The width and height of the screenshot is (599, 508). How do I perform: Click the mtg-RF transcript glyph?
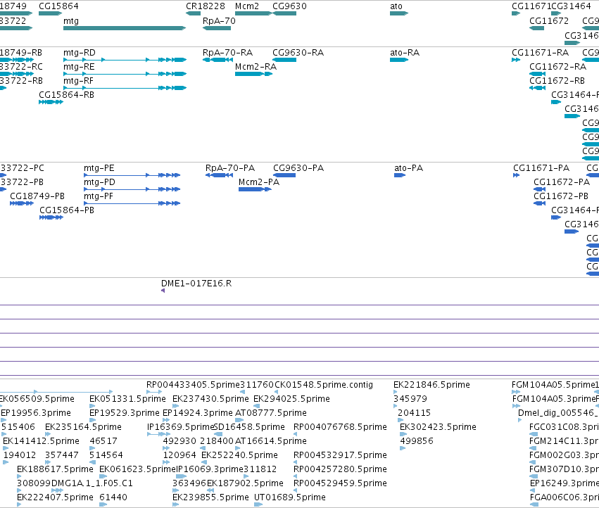125,88
